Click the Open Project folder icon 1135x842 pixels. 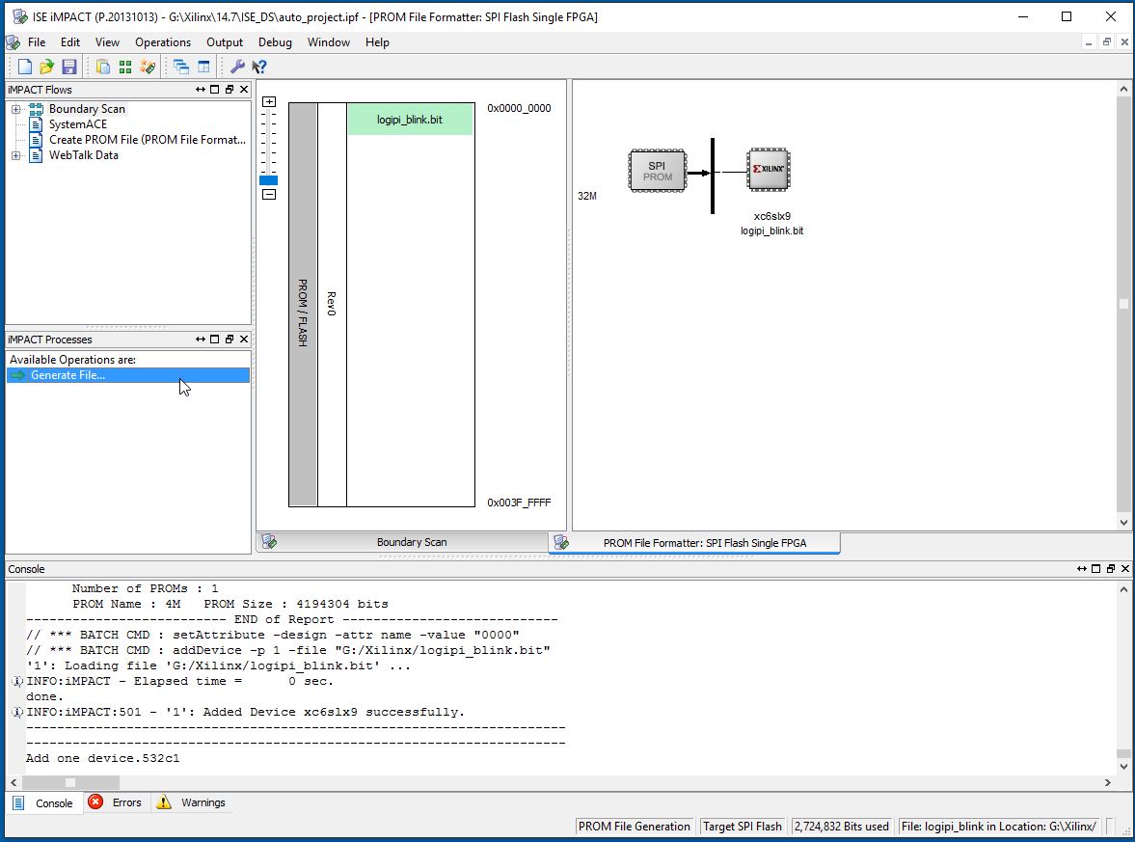point(46,67)
